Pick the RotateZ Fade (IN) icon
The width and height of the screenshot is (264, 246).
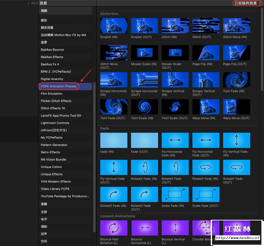point(114,194)
